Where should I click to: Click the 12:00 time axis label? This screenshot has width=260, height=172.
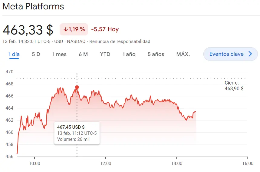(105, 164)
